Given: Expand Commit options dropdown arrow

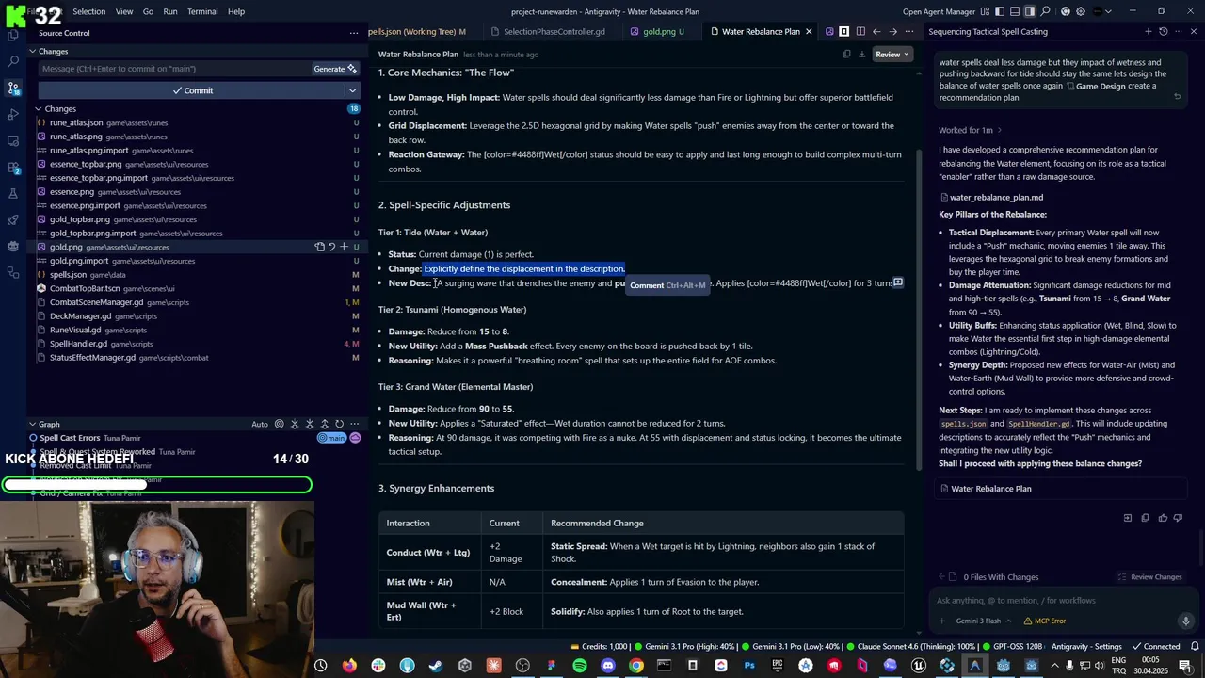Looking at the screenshot, I should coord(352,90).
